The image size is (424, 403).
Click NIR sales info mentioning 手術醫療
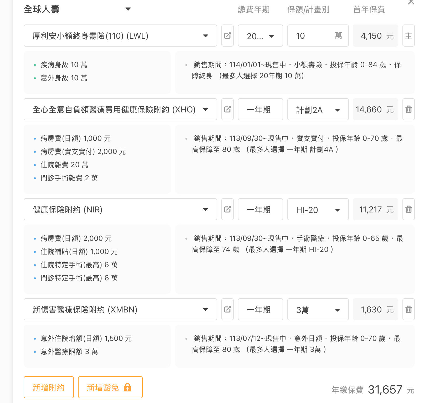(x=297, y=244)
